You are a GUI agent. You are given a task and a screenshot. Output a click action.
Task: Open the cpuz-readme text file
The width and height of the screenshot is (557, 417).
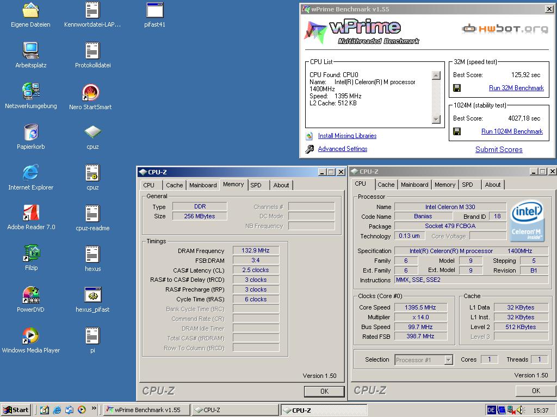[x=92, y=213]
